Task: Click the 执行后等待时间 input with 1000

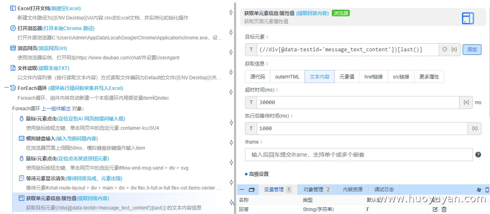Action: click(x=363, y=128)
